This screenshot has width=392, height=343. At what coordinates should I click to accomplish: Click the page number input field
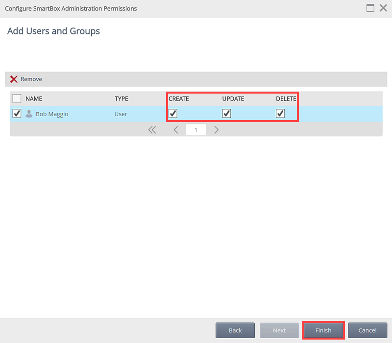coord(196,130)
